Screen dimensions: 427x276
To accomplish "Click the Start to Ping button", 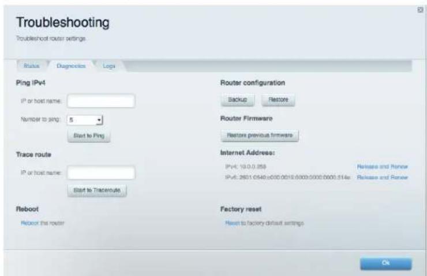I will click(89, 135).
